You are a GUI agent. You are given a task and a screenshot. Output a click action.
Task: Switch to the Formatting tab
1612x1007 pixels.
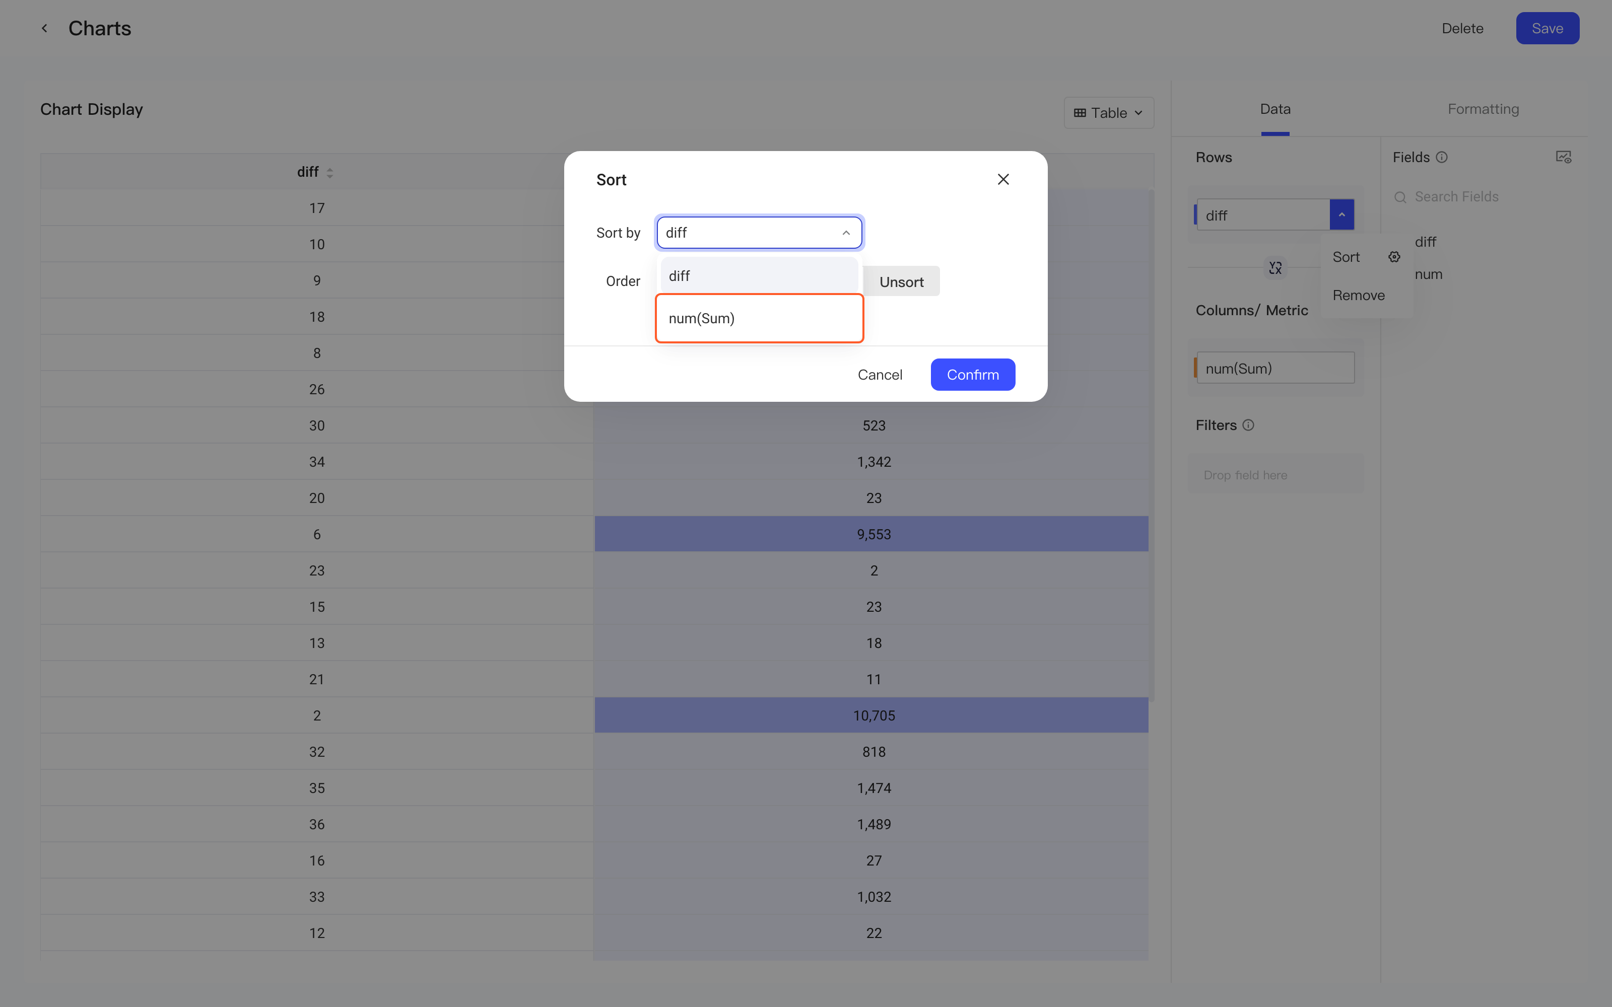pos(1483,109)
